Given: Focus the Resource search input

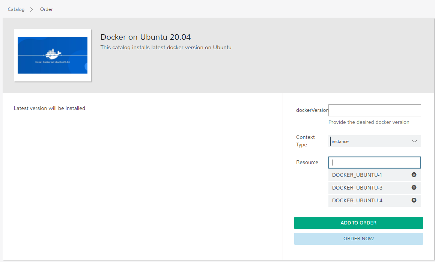Looking at the screenshot, I should click(x=375, y=163).
